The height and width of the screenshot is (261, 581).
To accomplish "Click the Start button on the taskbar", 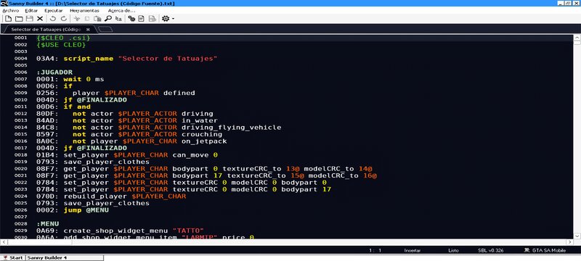I will pos(13,257).
